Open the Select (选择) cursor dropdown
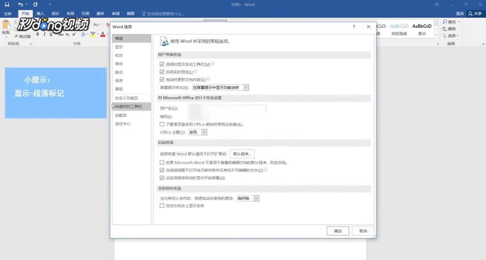 point(451,35)
